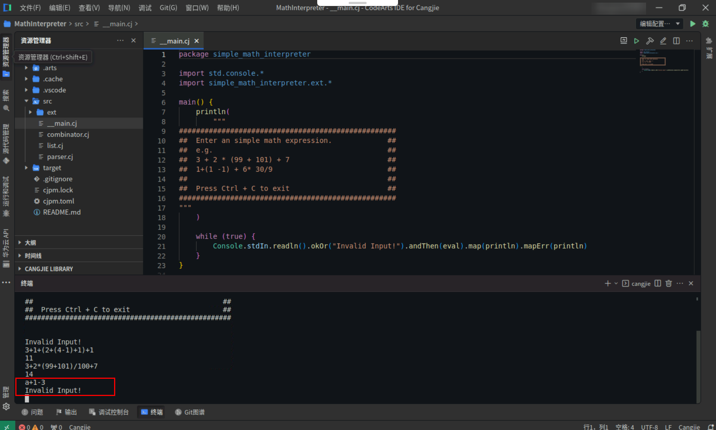Open more editor actions ellipsis
Image resolution: width=716 pixels, height=430 pixels.
coord(689,41)
